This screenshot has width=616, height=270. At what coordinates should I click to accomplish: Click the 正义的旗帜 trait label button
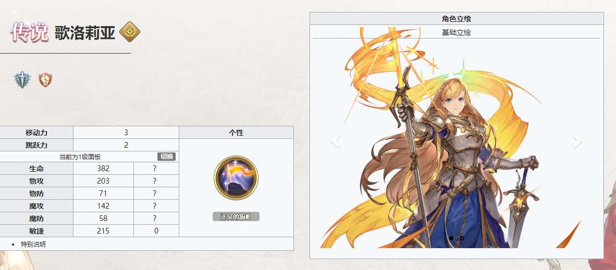pos(236,216)
